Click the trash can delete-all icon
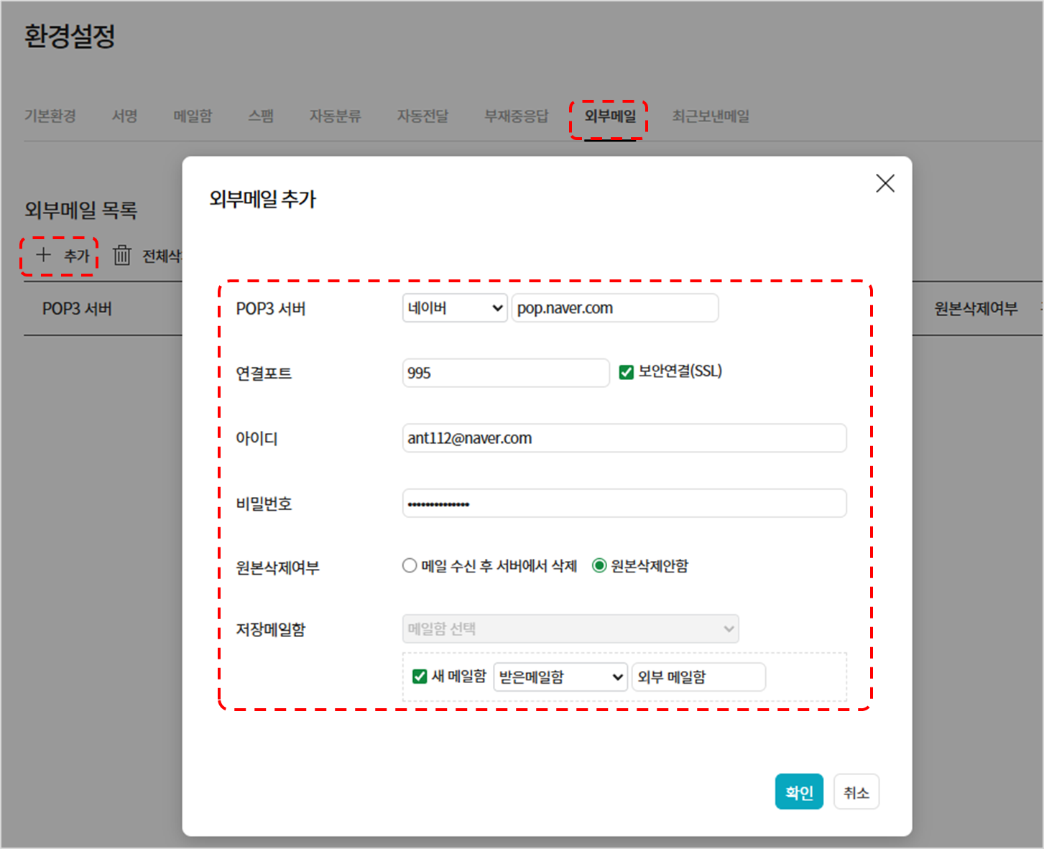Viewport: 1044px width, 849px height. click(x=122, y=255)
